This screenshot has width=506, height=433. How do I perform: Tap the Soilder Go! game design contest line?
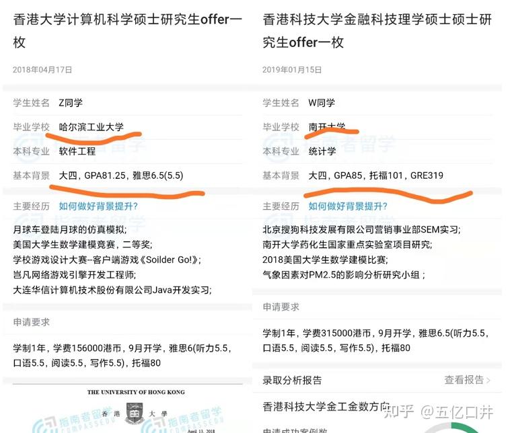[107, 260]
